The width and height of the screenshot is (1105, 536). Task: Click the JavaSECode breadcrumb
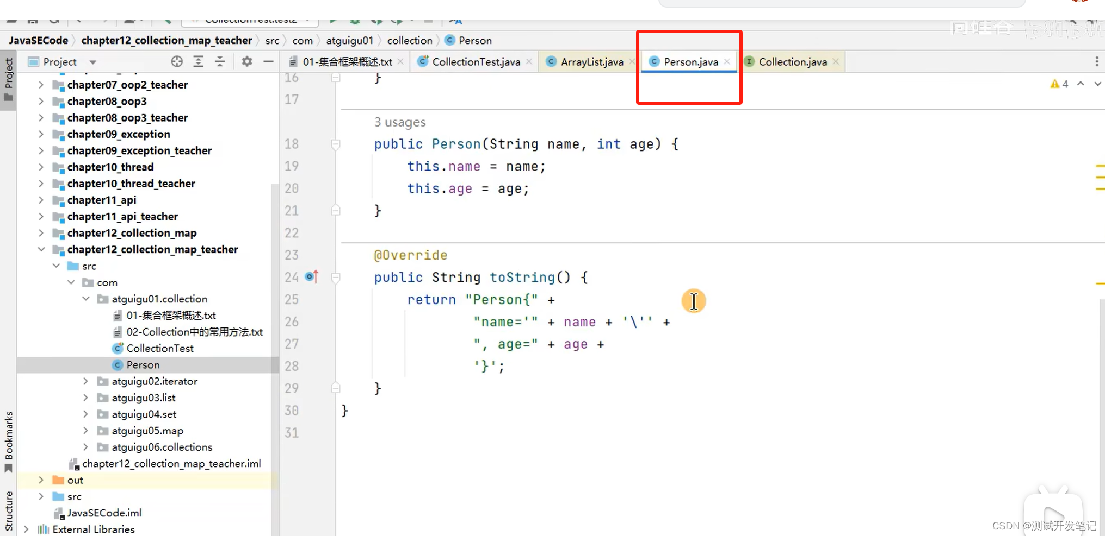click(38, 41)
